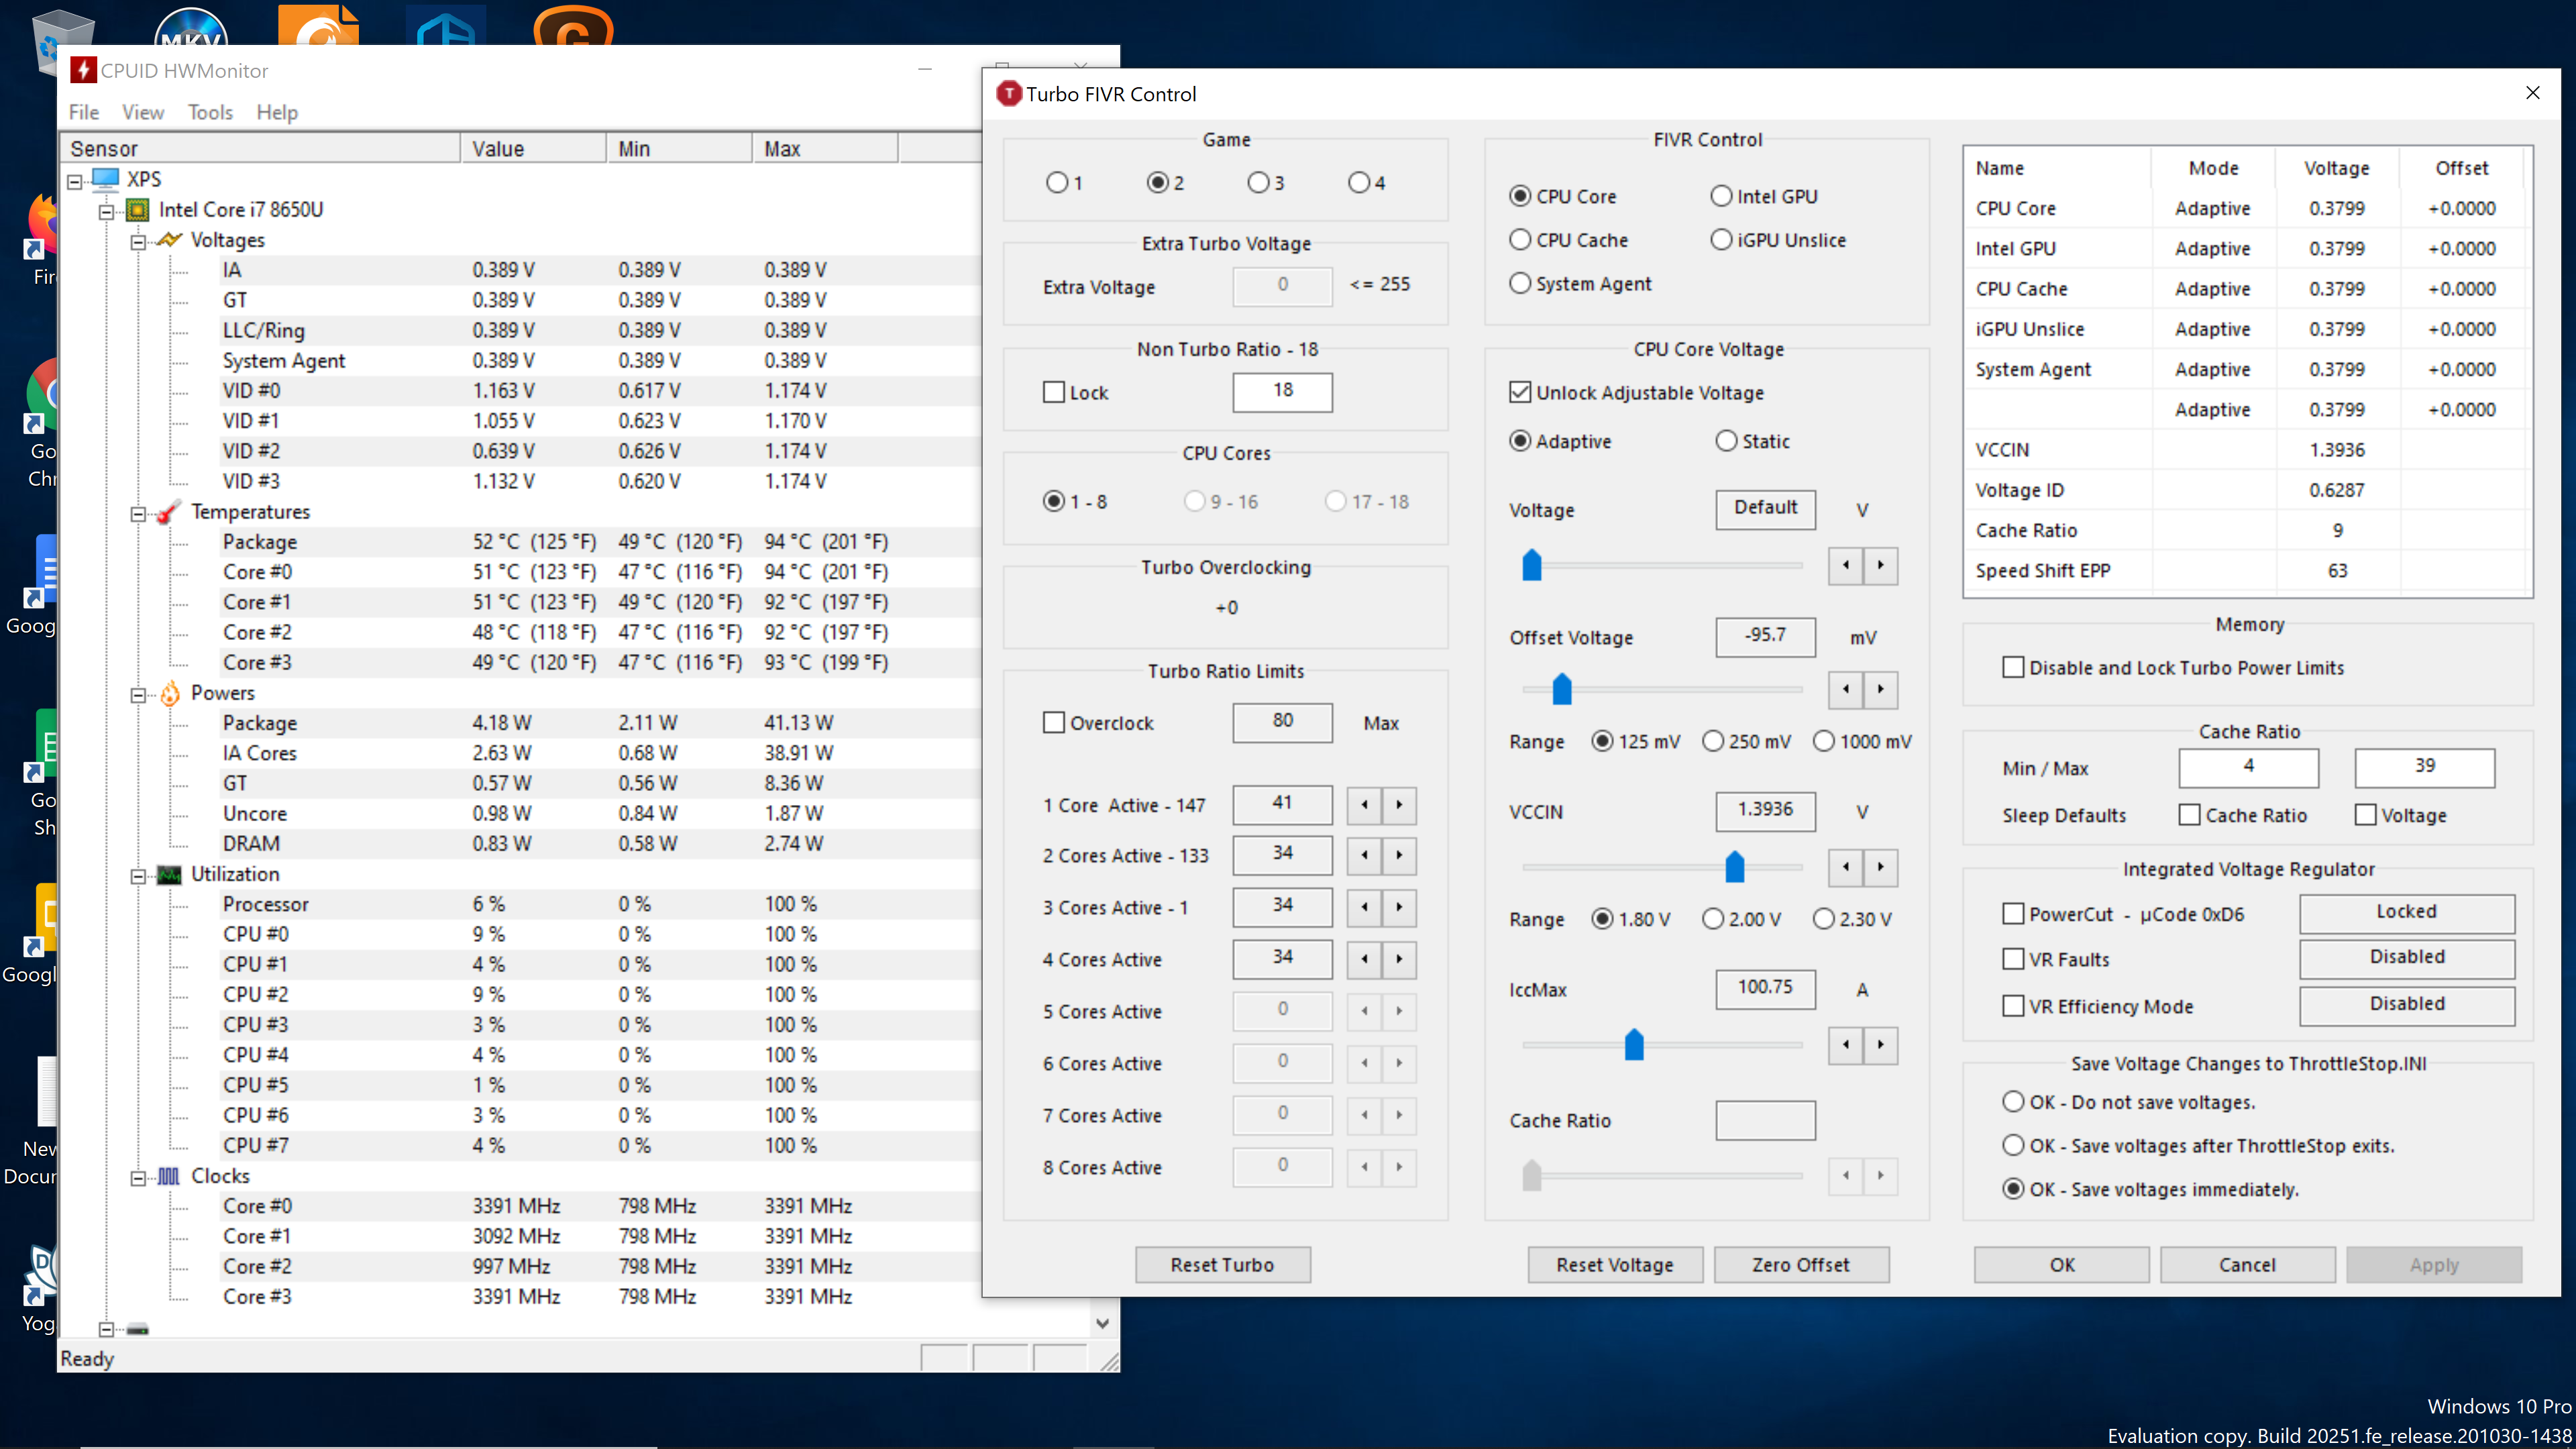
Task: Click the XPS computer icon in the sensor tree
Action: (105, 179)
